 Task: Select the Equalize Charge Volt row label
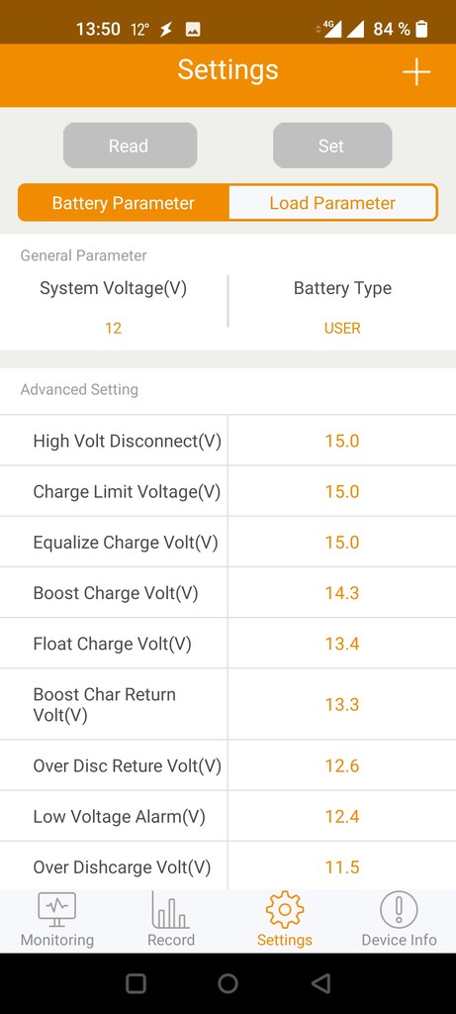[x=126, y=543]
